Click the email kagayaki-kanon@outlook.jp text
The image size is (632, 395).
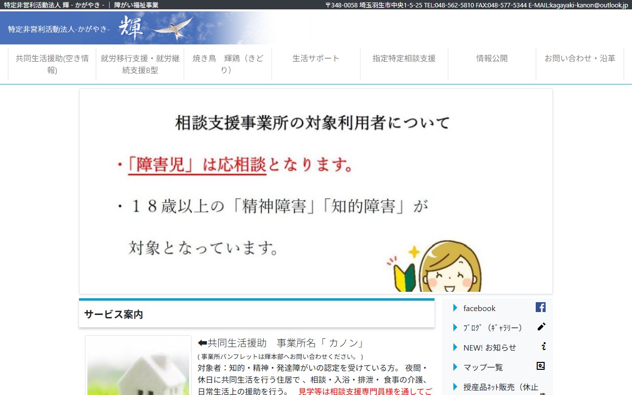pyautogui.click(x=589, y=5)
